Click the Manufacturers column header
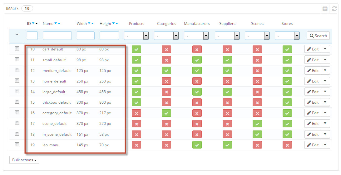The image size is (341, 175). [197, 24]
